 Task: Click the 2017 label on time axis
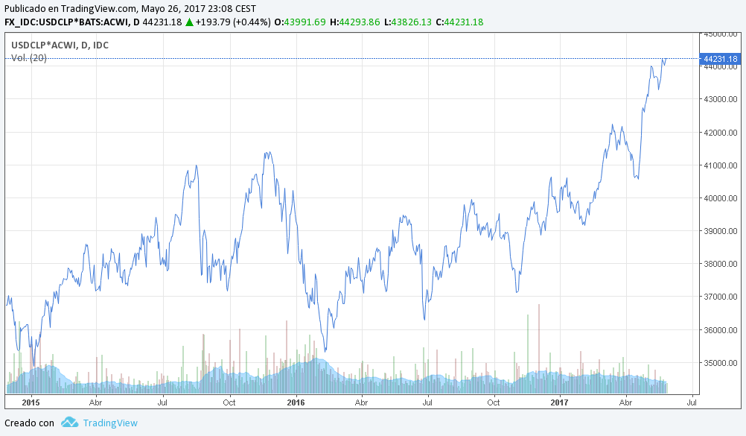click(560, 402)
